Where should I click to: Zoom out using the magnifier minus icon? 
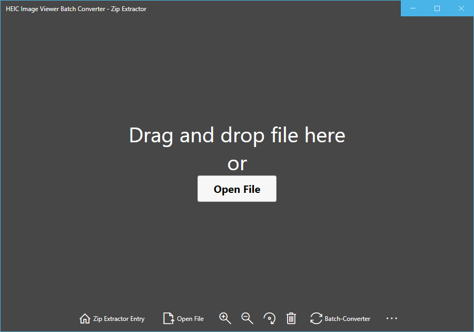(247, 318)
